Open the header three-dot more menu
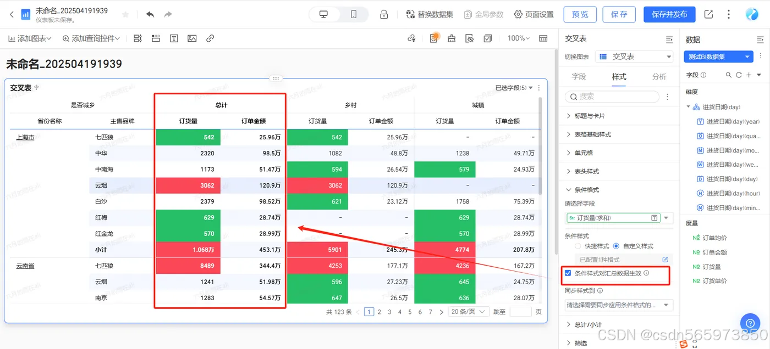 (729, 14)
